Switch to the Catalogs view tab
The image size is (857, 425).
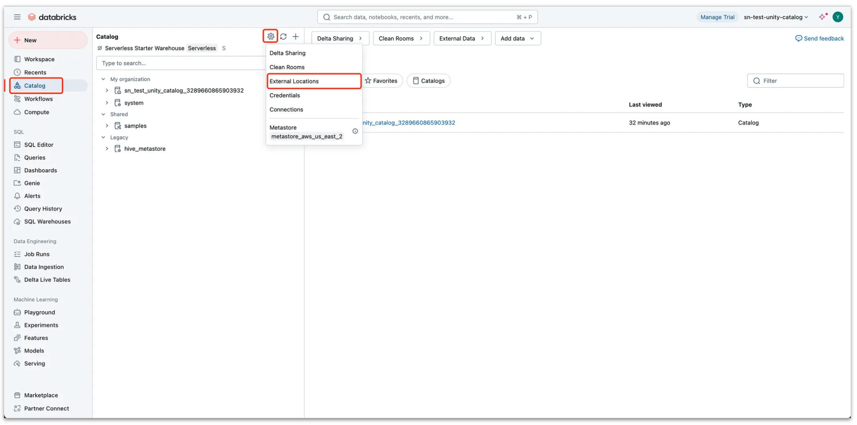click(x=428, y=80)
